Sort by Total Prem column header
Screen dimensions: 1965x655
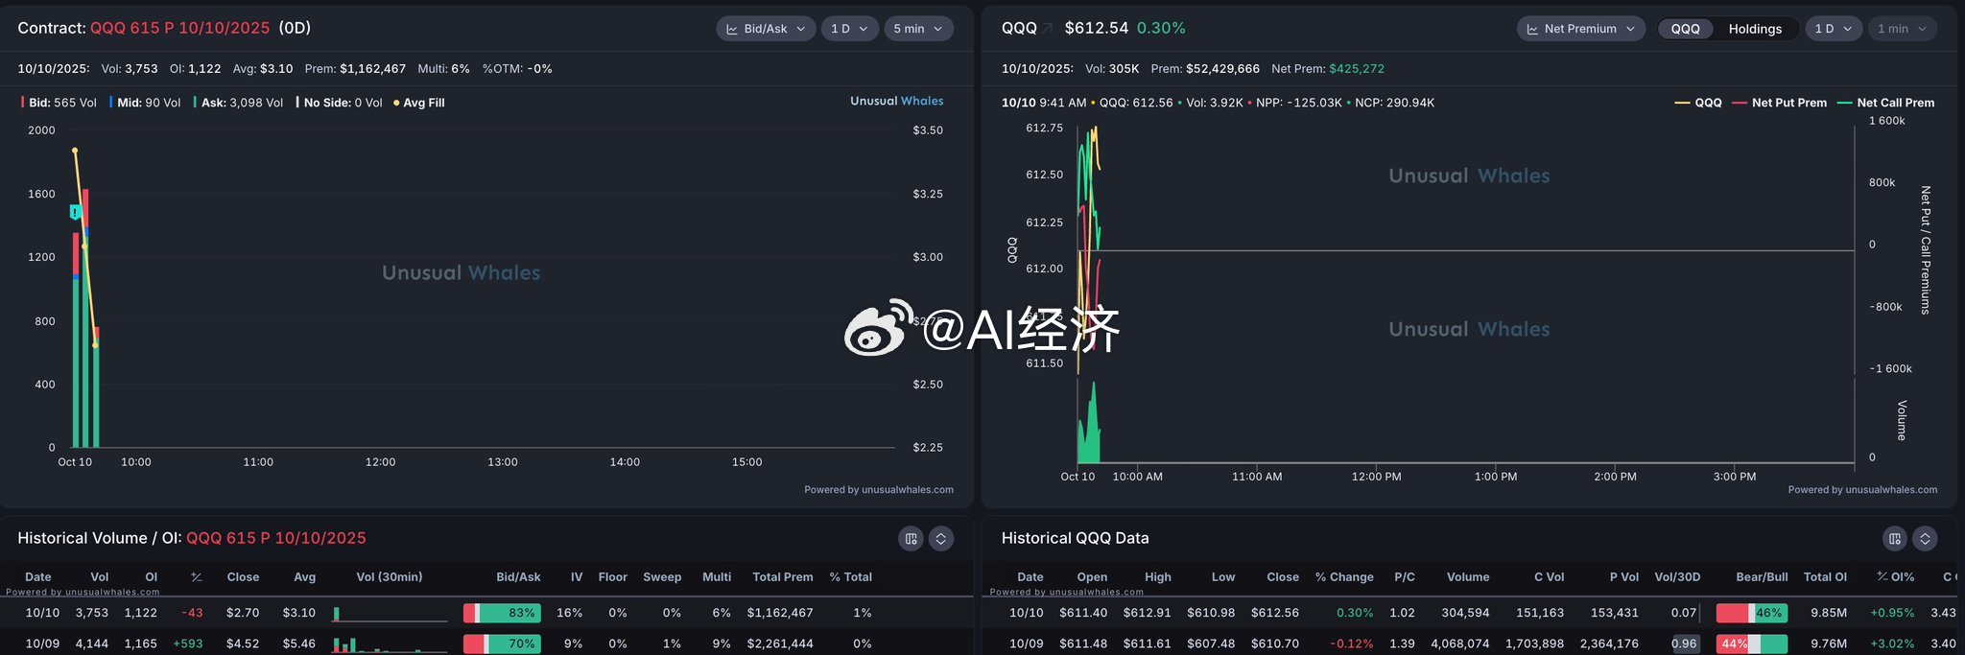(783, 577)
